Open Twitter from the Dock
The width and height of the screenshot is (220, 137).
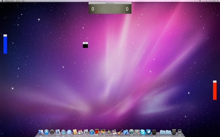[x=148, y=132]
